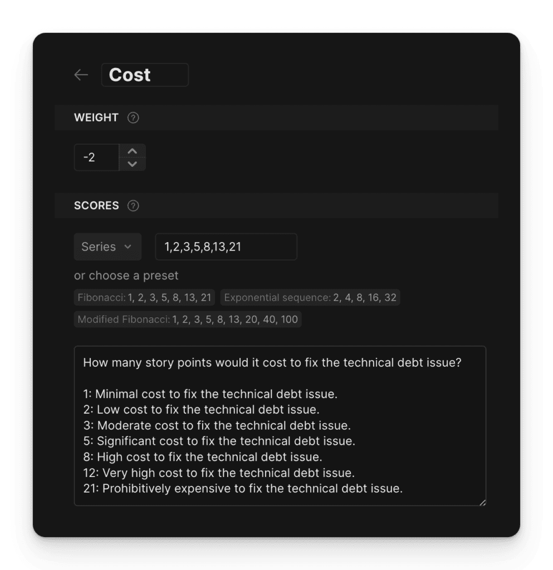Place cursor on the "1: Minimal cost" line

tap(211, 394)
